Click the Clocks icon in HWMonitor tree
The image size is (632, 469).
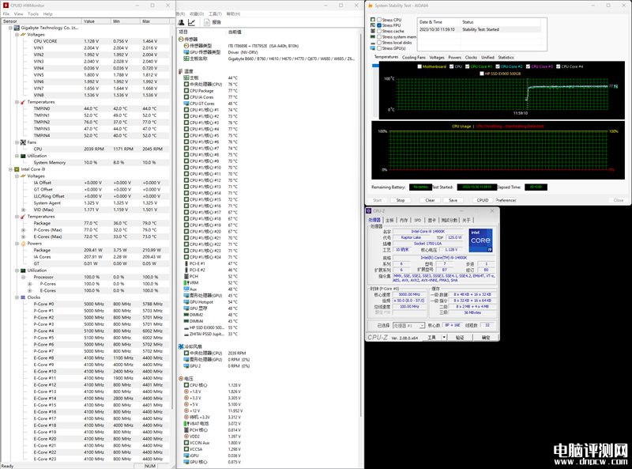coord(24,297)
